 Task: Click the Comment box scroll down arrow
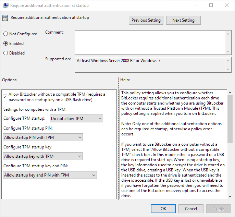coord(228,51)
